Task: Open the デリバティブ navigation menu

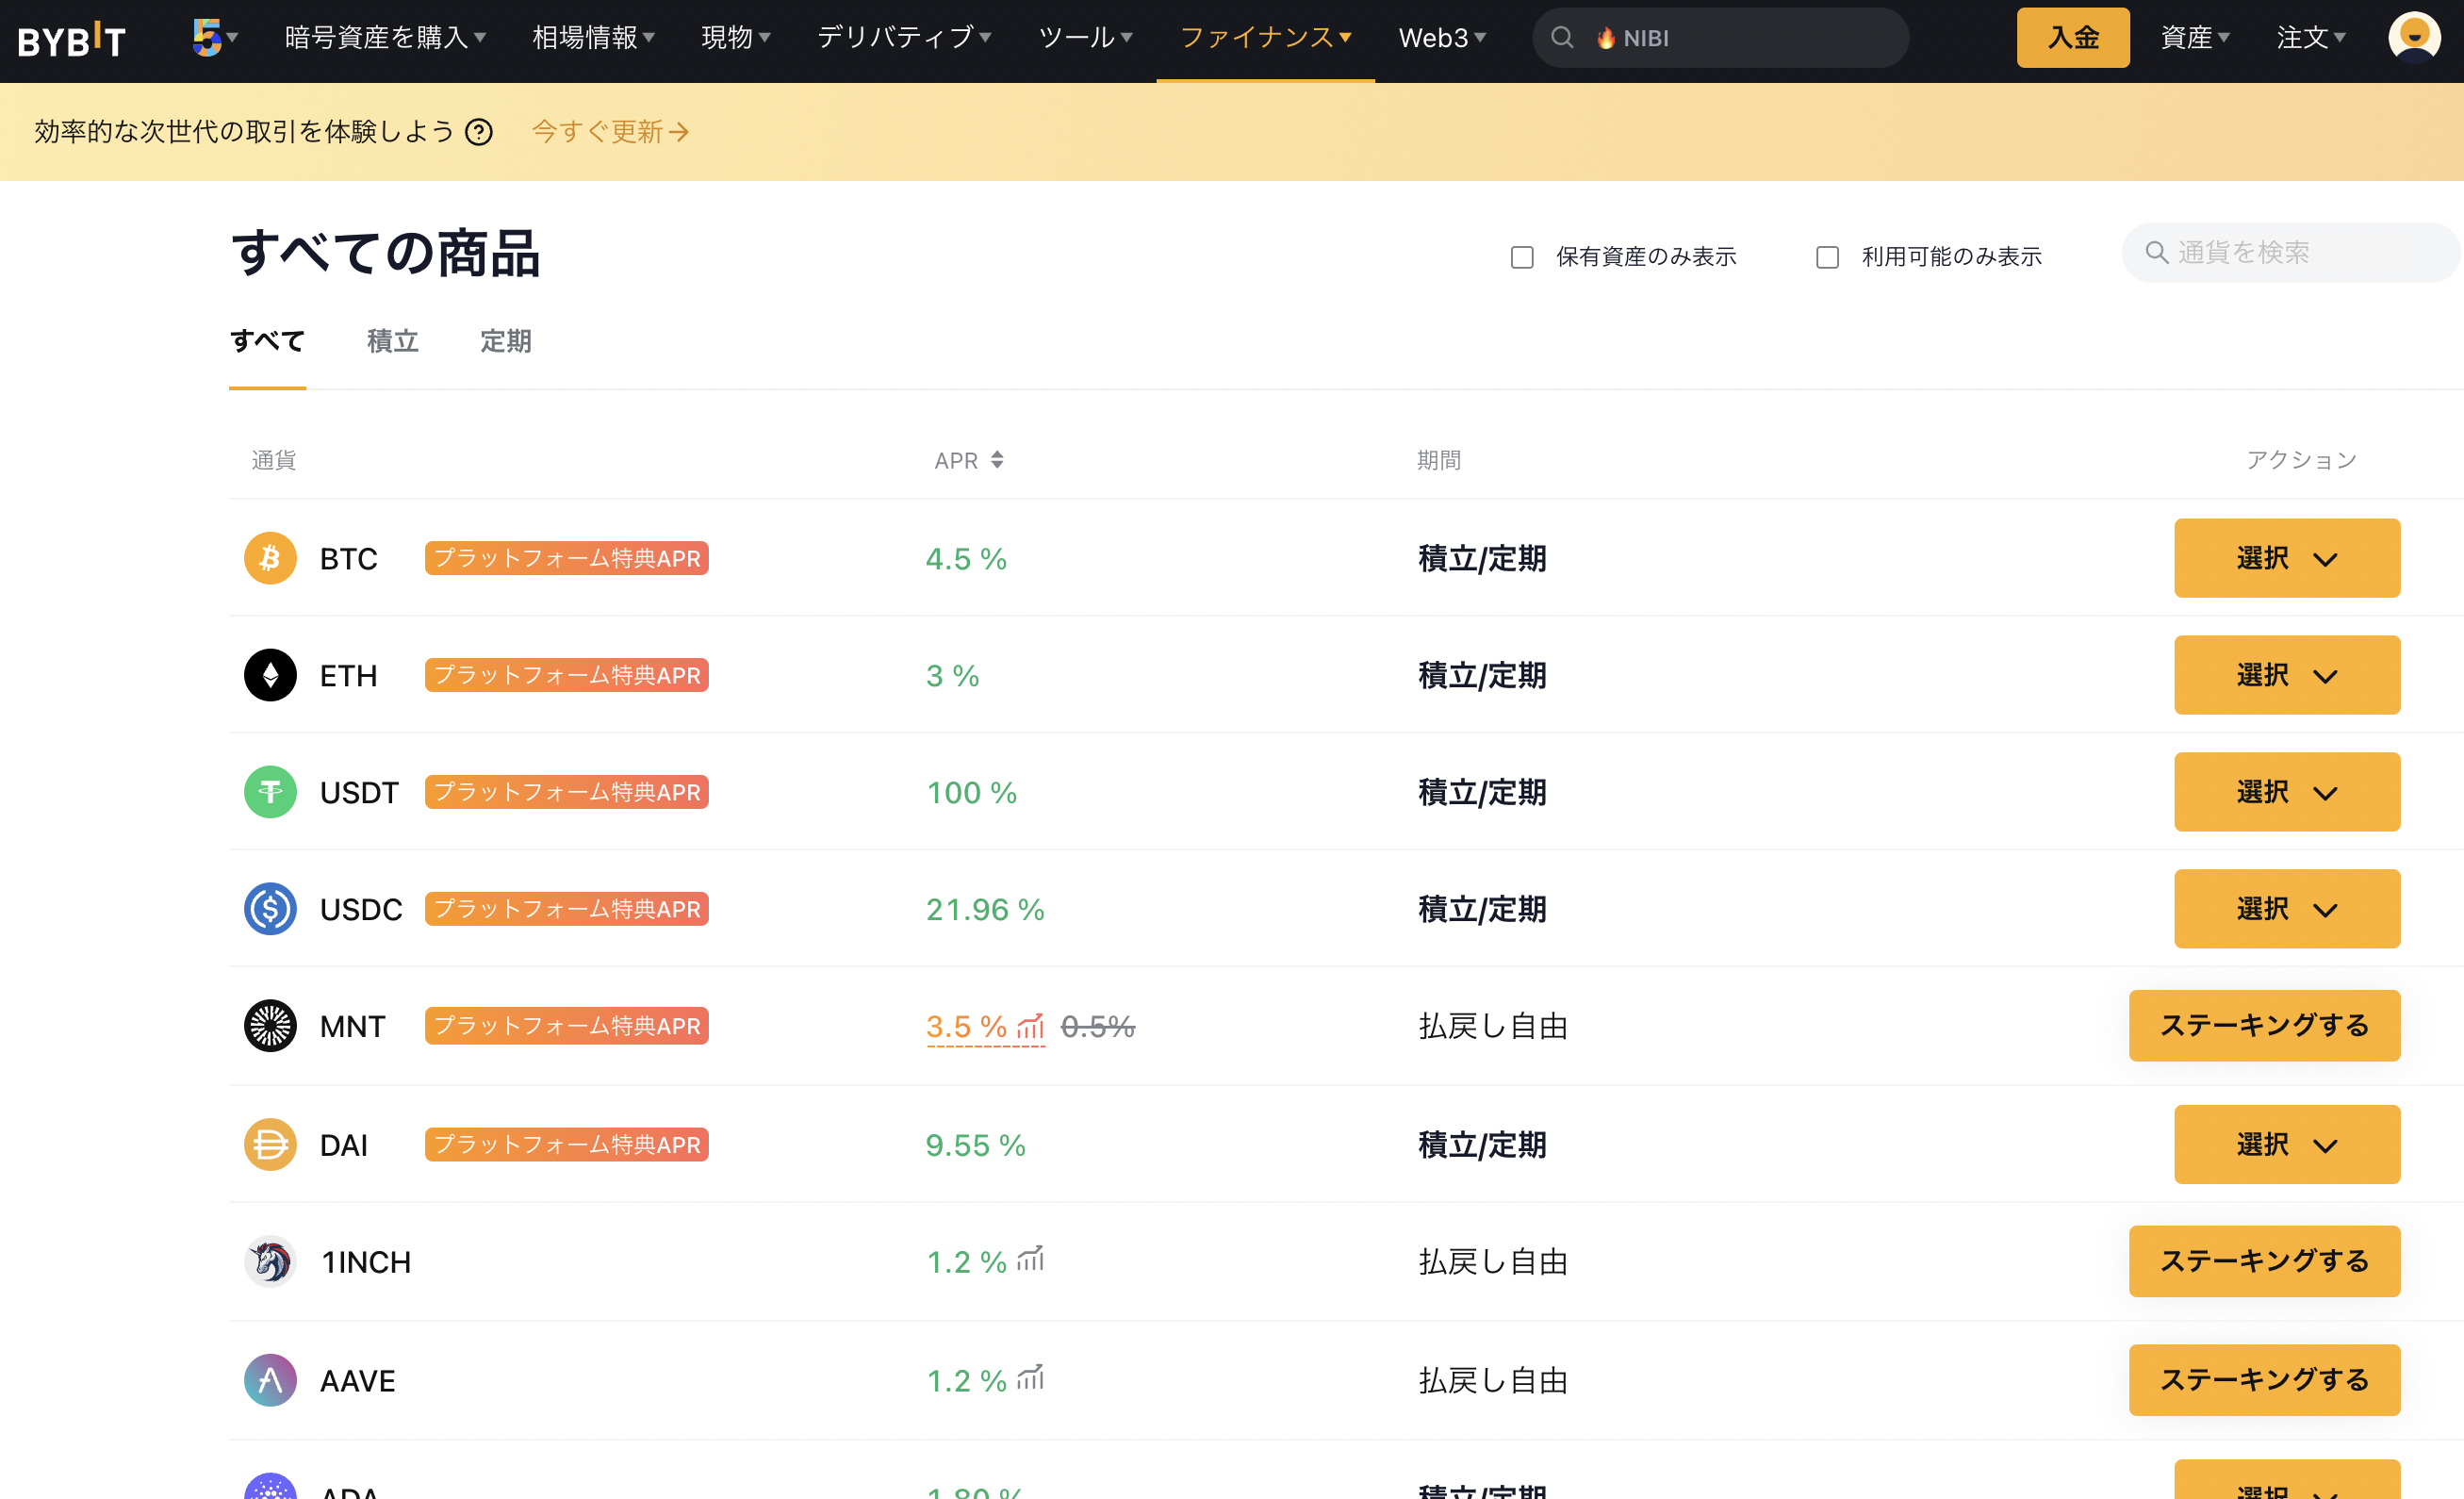Action: click(x=903, y=38)
